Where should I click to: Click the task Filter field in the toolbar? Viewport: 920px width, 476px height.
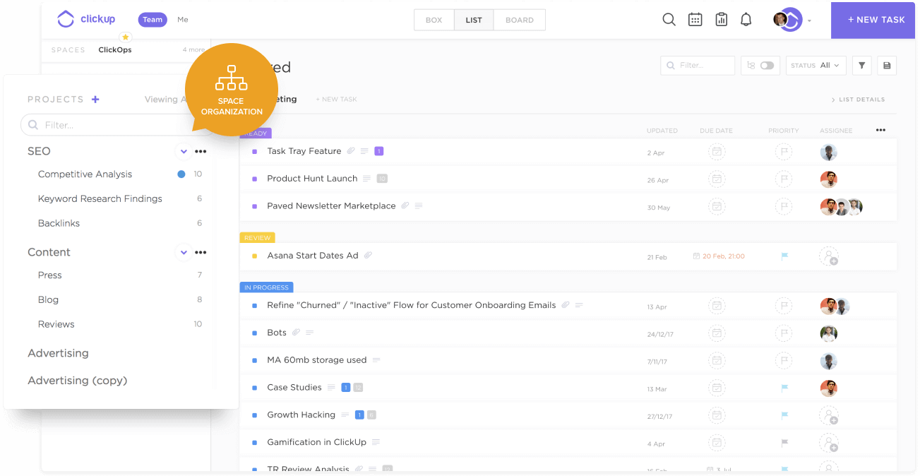698,65
